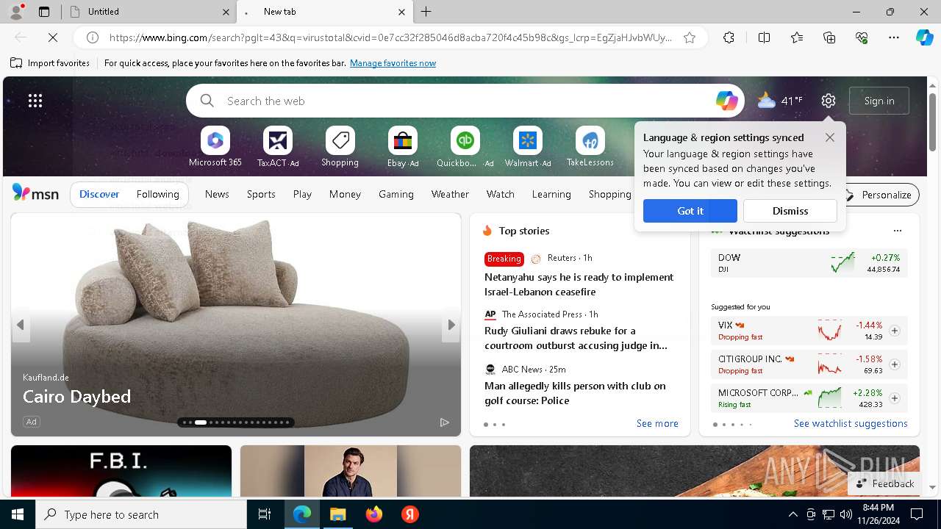
Task: Show next carousel slide arrow
Action: (x=451, y=325)
